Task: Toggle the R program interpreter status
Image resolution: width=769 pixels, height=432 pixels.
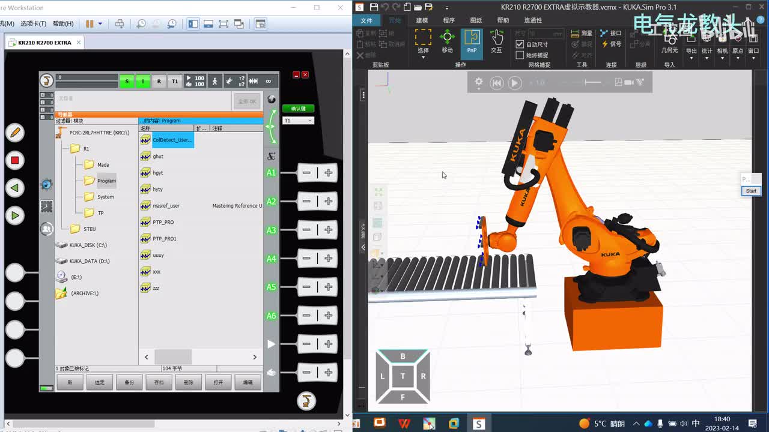Action: coord(159,81)
